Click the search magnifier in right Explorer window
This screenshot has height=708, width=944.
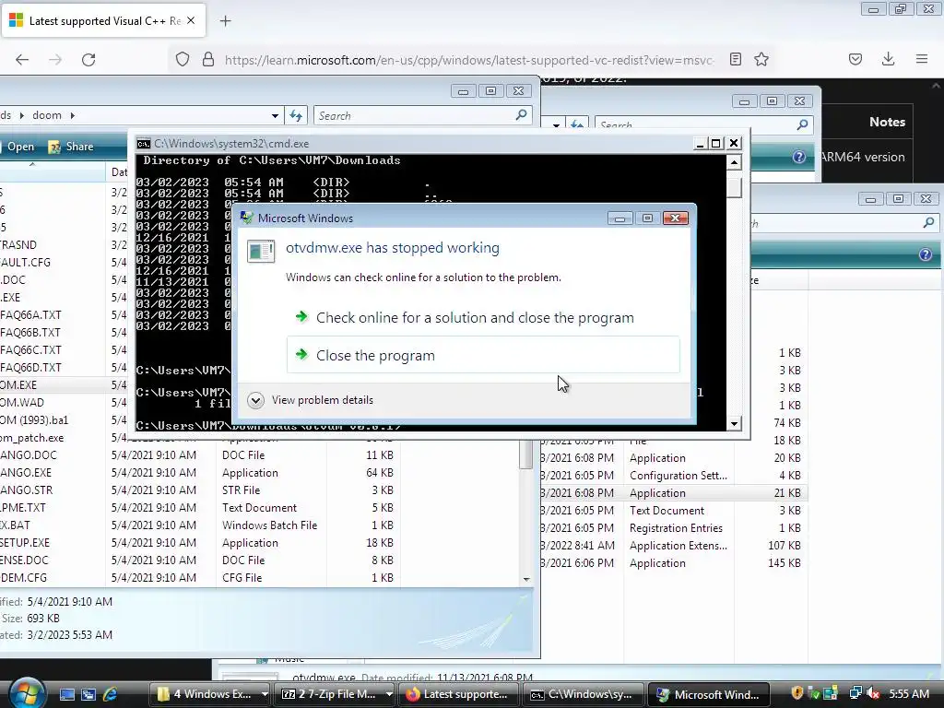[x=928, y=223]
